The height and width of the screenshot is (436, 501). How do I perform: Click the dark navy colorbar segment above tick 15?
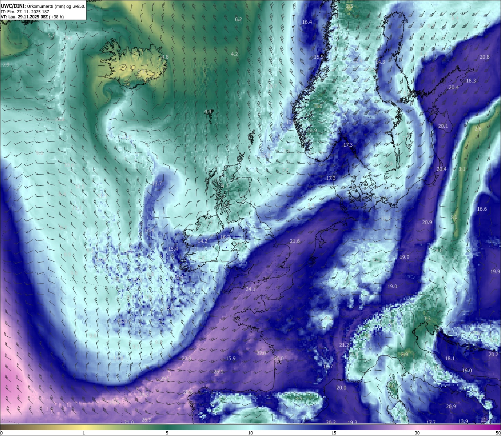point(334,427)
